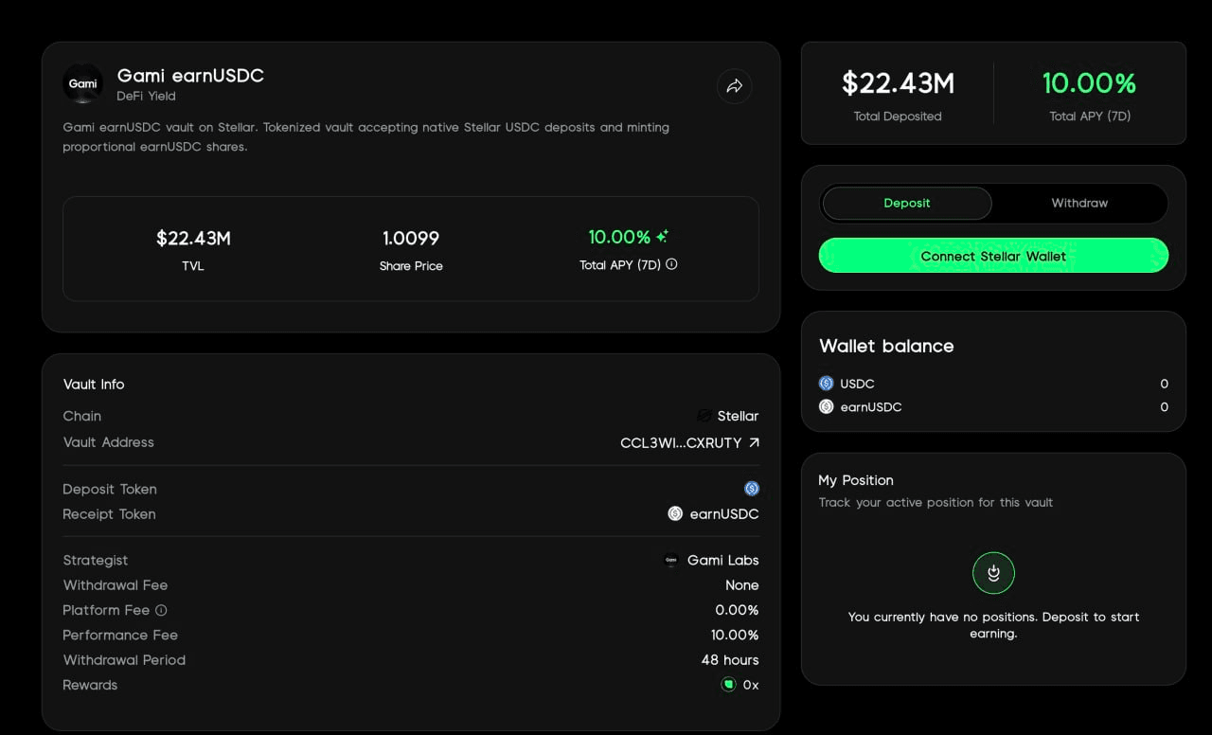Switch to the Withdraw tab

1079,203
